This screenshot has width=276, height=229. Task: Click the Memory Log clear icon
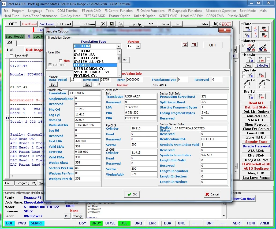[251, 47]
